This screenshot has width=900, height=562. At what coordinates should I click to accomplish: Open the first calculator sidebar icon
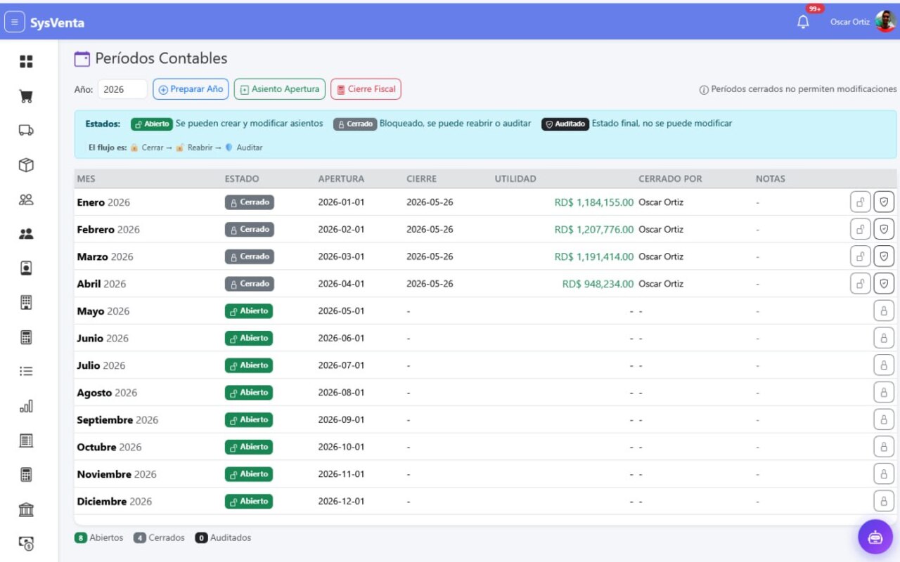point(26,337)
